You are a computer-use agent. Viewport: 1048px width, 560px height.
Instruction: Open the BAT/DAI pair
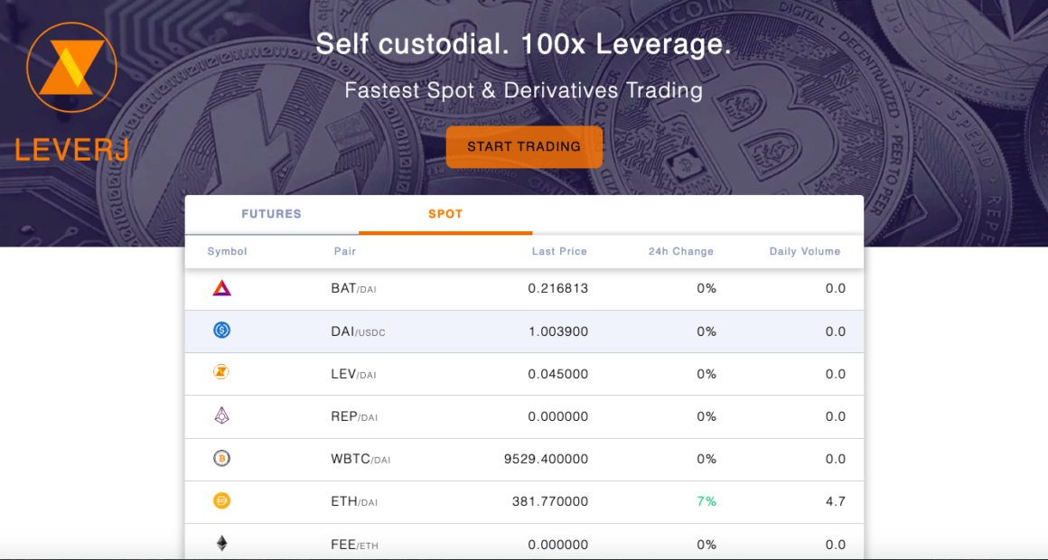pyautogui.click(x=354, y=288)
